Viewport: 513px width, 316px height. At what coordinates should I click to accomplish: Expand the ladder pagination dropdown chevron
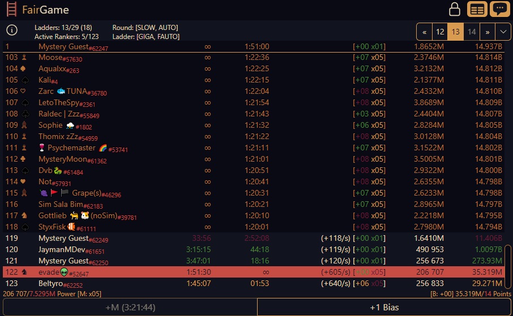[x=503, y=32]
